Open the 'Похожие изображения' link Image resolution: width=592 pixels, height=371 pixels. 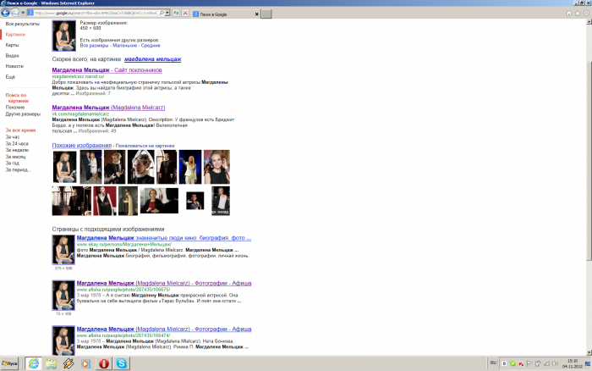[x=81, y=145]
